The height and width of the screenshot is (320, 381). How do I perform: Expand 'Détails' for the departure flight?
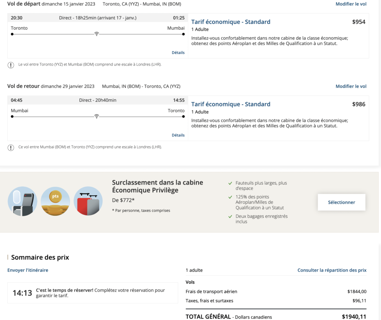[178, 53]
